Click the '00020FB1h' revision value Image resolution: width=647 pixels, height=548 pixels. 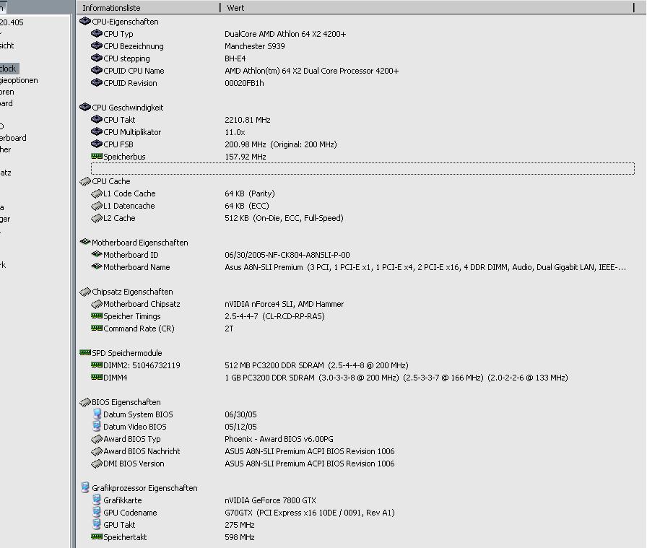pyautogui.click(x=244, y=83)
